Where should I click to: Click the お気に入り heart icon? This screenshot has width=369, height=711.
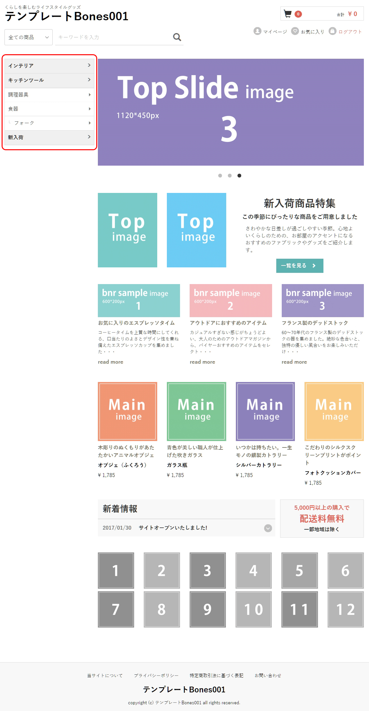pos(295,31)
